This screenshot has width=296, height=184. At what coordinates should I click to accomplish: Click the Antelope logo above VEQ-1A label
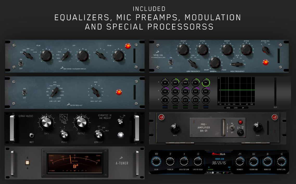[157, 52]
